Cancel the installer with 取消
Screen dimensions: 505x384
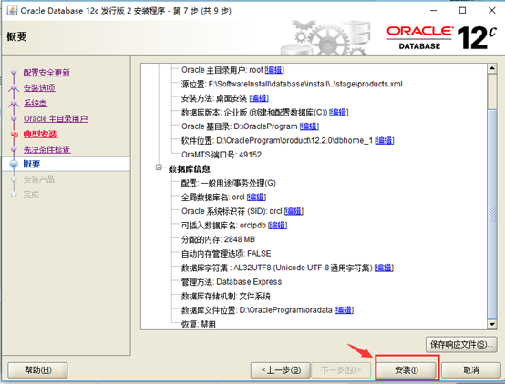pos(471,370)
